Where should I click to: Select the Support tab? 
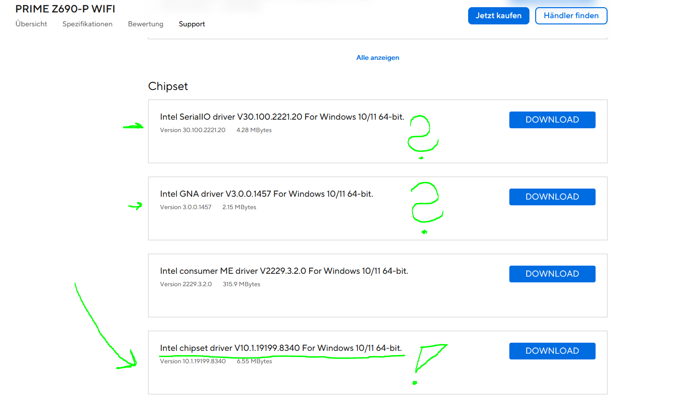tap(192, 24)
